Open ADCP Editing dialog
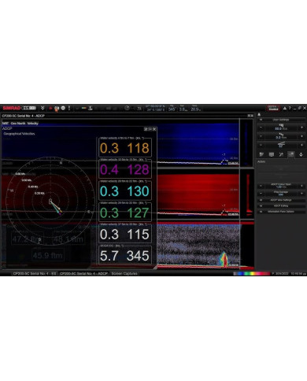 281,206
